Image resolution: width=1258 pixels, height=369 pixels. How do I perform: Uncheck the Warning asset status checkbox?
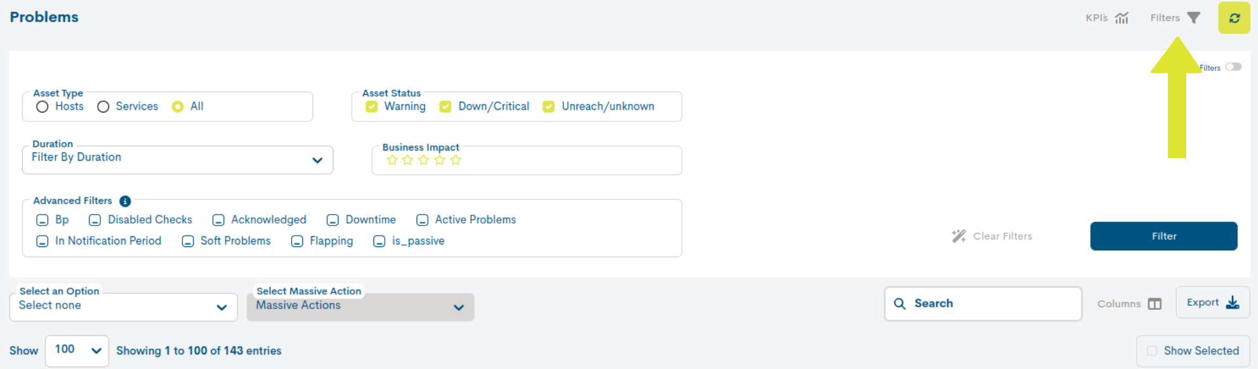coord(371,107)
